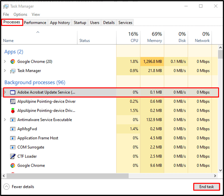Image resolution: width=224 pixels, height=196 pixels.
Task: Click the CTF Loader pen icon
Action: point(13,156)
